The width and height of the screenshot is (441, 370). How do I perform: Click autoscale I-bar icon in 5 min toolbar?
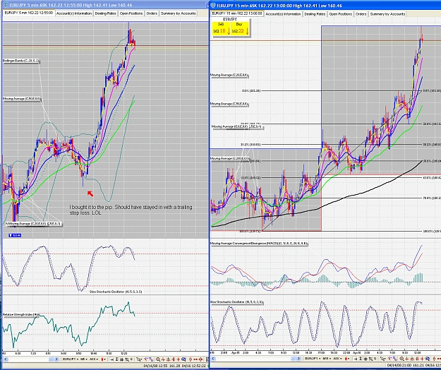116,359
